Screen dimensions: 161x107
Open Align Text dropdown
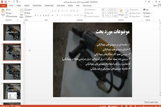point(89,13)
